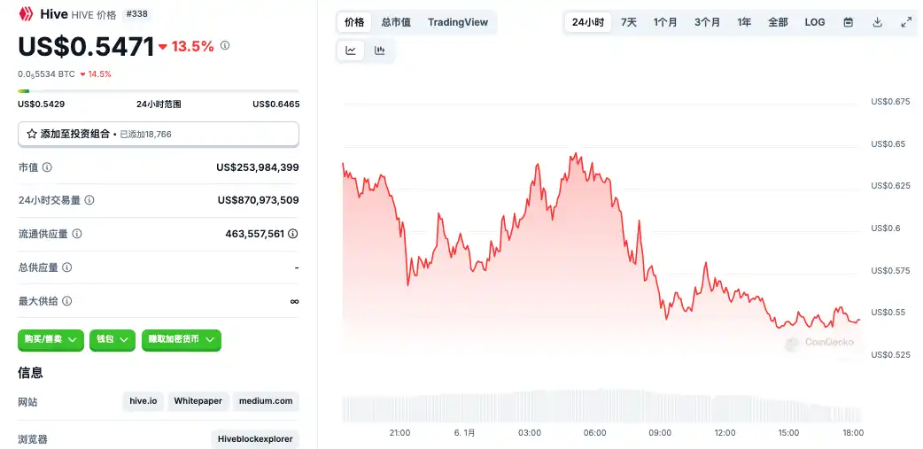Image resolution: width=923 pixels, height=449 pixels.
Task: Open the 钱包 dropdown
Action: pyautogui.click(x=112, y=339)
